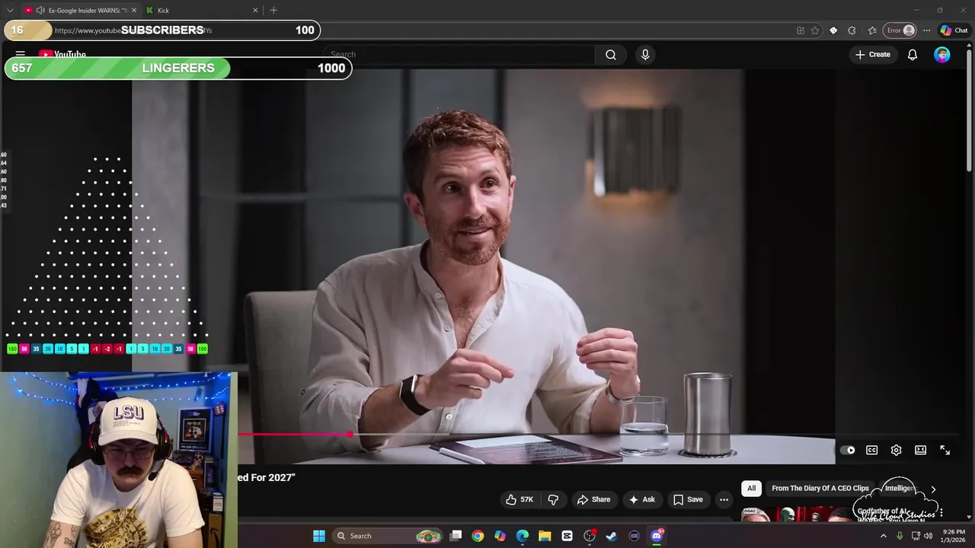This screenshot has height=548, width=975.
Task: Open CapCut from the taskbar
Action: click(x=567, y=536)
